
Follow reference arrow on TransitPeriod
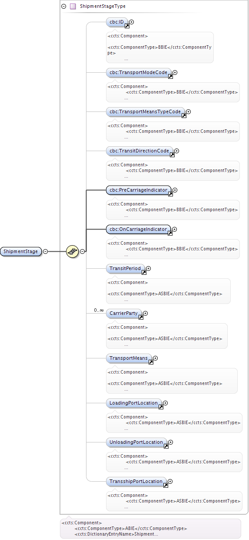(x=144, y=273)
